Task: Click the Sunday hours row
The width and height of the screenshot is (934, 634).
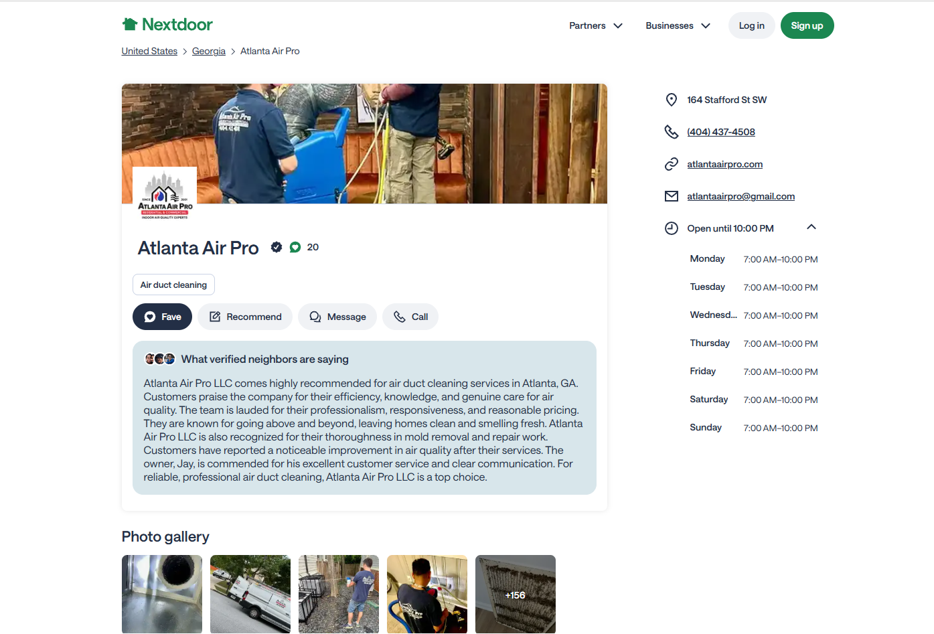Action: [754, 428]
